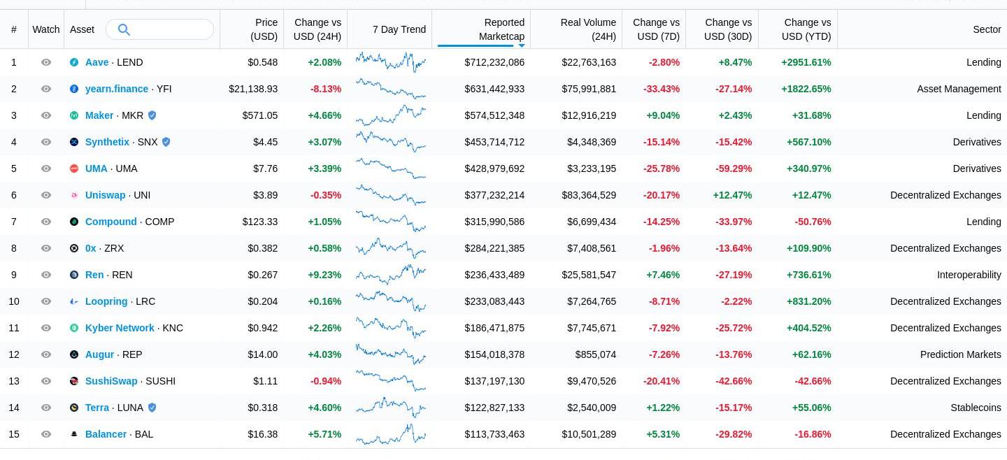Click the yearn.finance coin logo icon
1007x460 pixels.
pos(74,89)
